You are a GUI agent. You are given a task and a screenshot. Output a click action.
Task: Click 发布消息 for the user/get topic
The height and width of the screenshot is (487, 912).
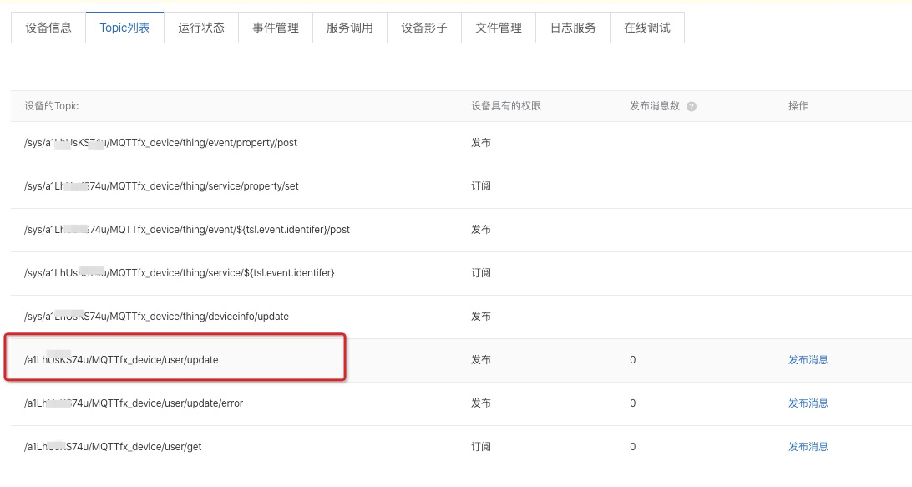tap(808, 447)
